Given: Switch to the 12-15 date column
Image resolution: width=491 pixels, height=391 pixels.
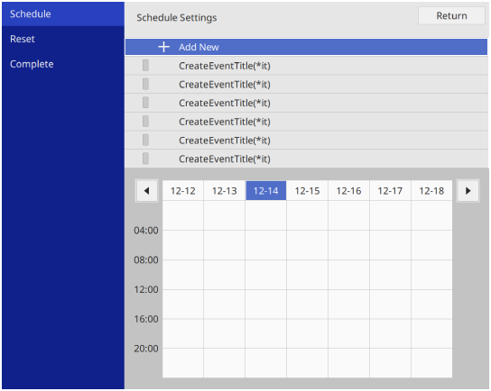Looking at the screenshot, I should coord(307,191).
